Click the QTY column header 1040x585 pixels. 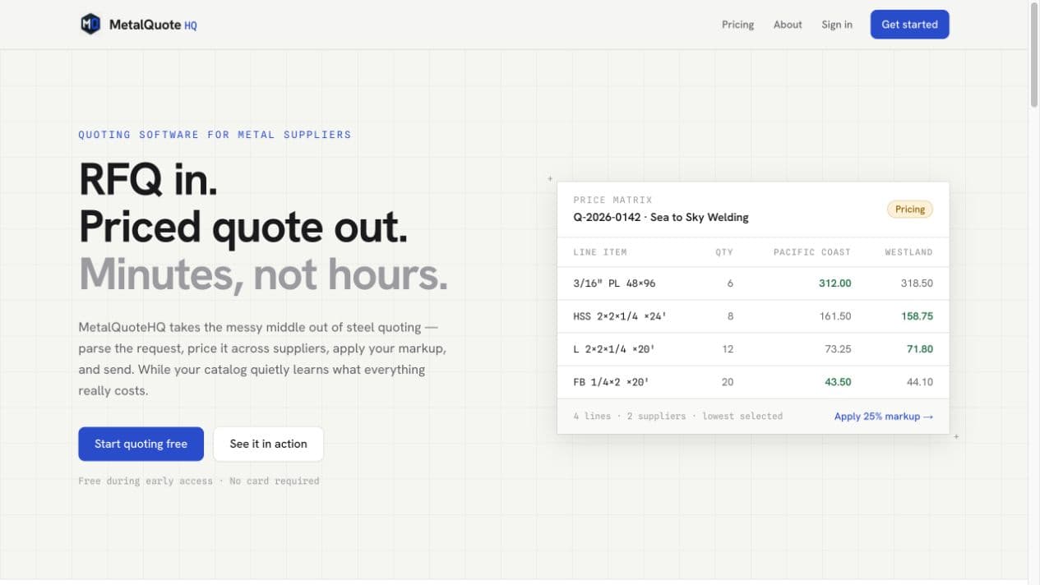(724, 252)
